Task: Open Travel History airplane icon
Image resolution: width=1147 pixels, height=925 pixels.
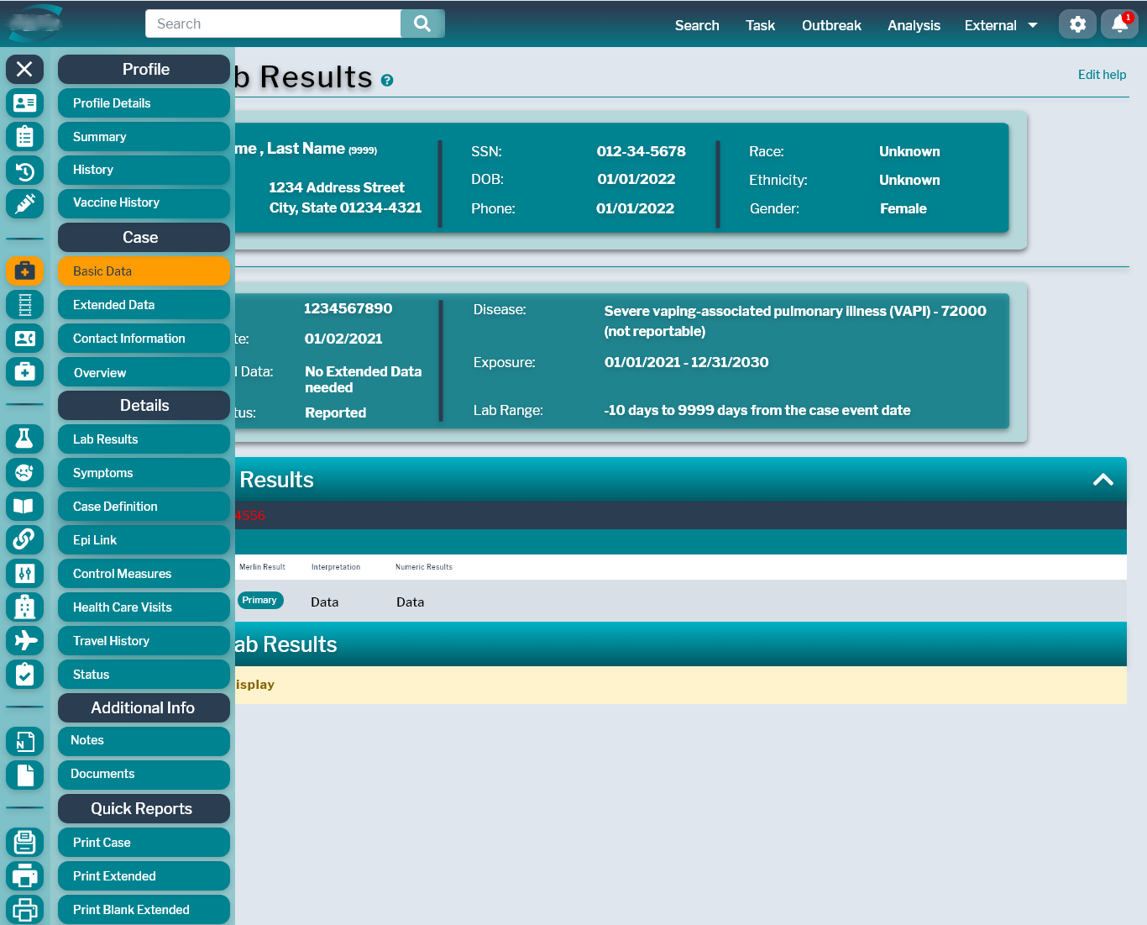Action: pos(24,640)
